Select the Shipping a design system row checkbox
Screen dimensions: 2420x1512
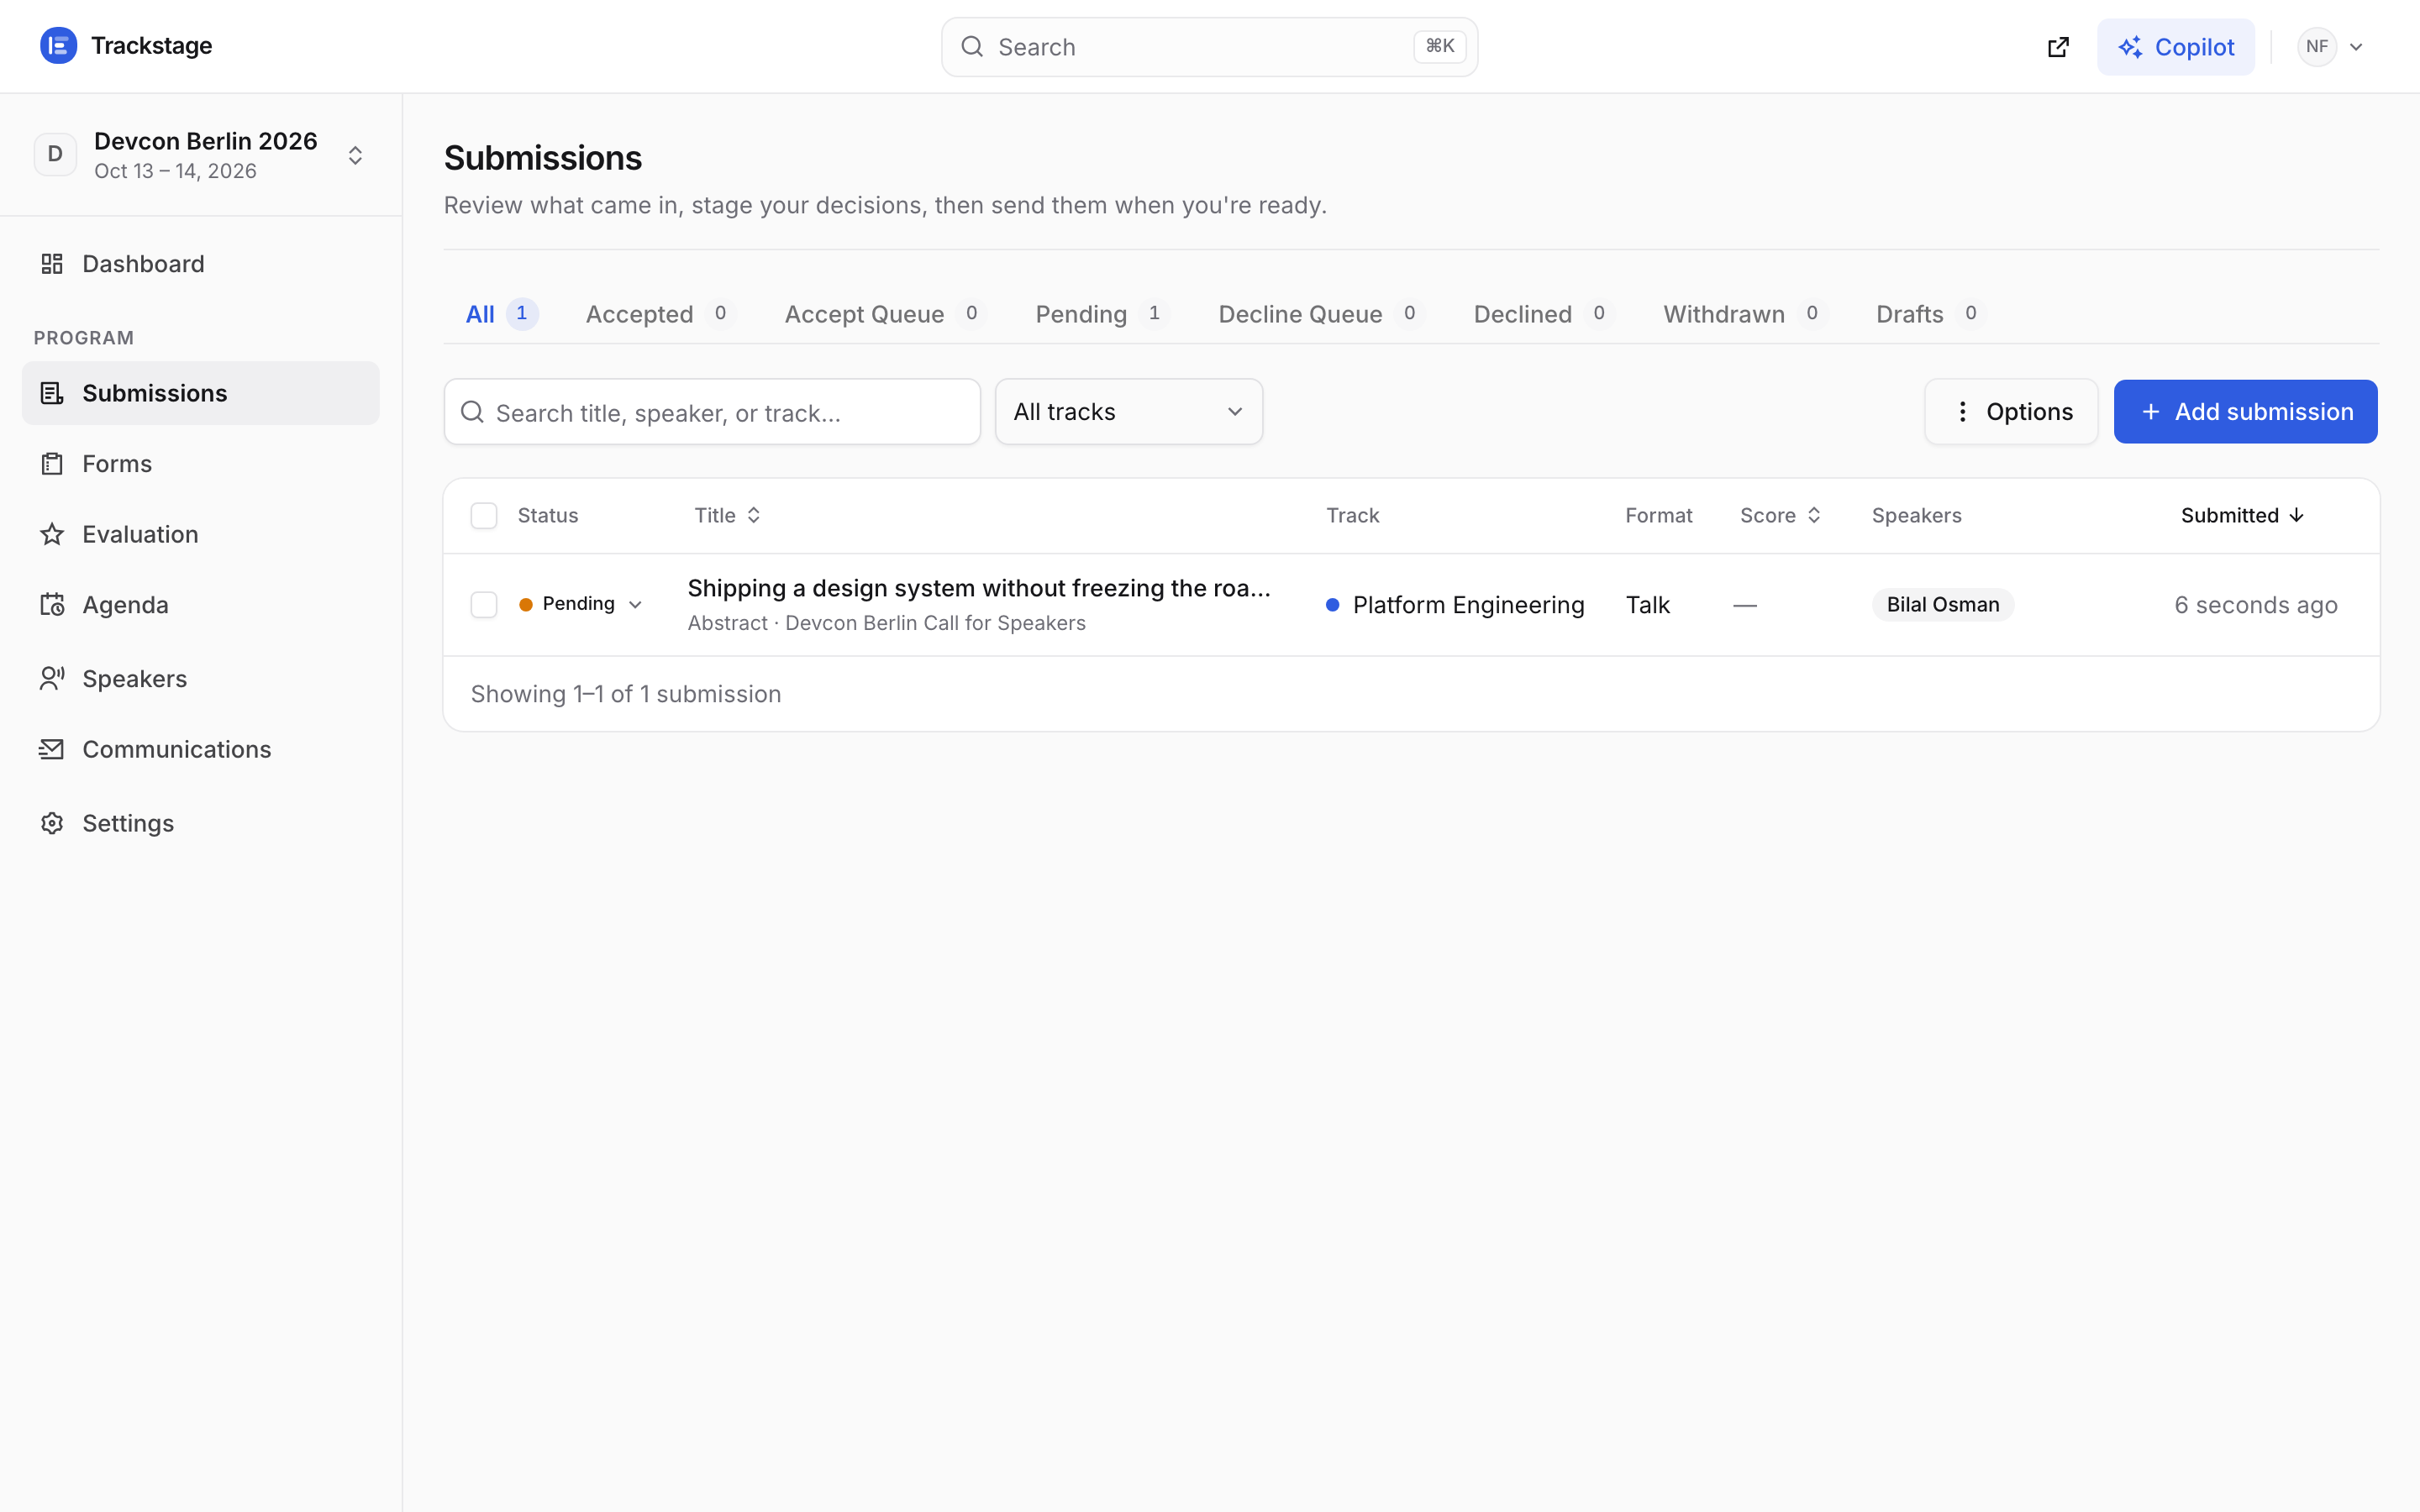[x=484, y=605]
